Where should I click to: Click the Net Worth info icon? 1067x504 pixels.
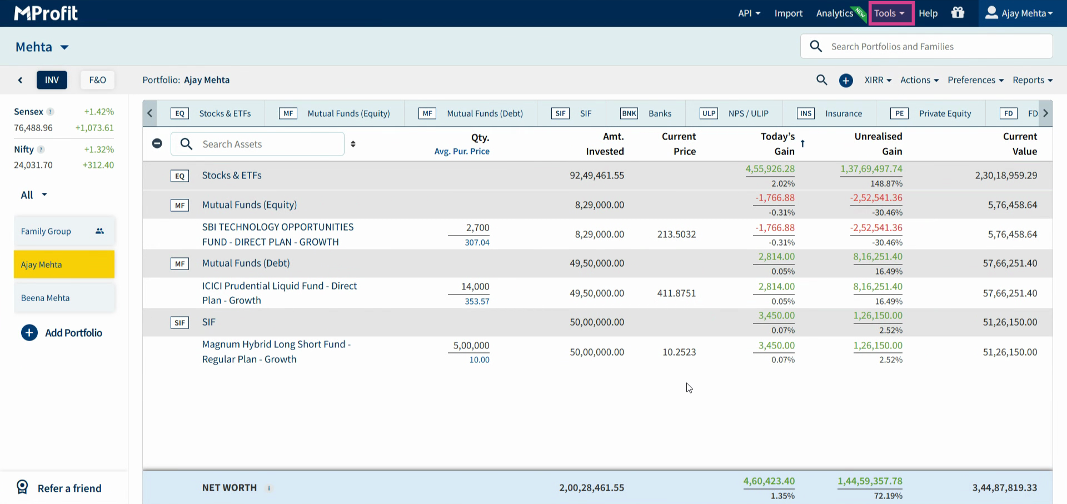tap(269, 488)
